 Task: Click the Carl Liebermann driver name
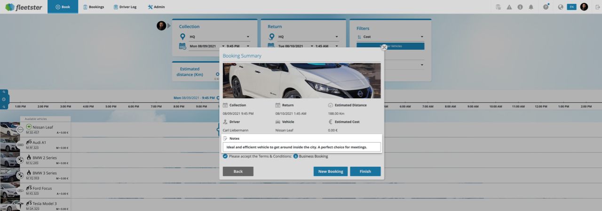[236, 130]
